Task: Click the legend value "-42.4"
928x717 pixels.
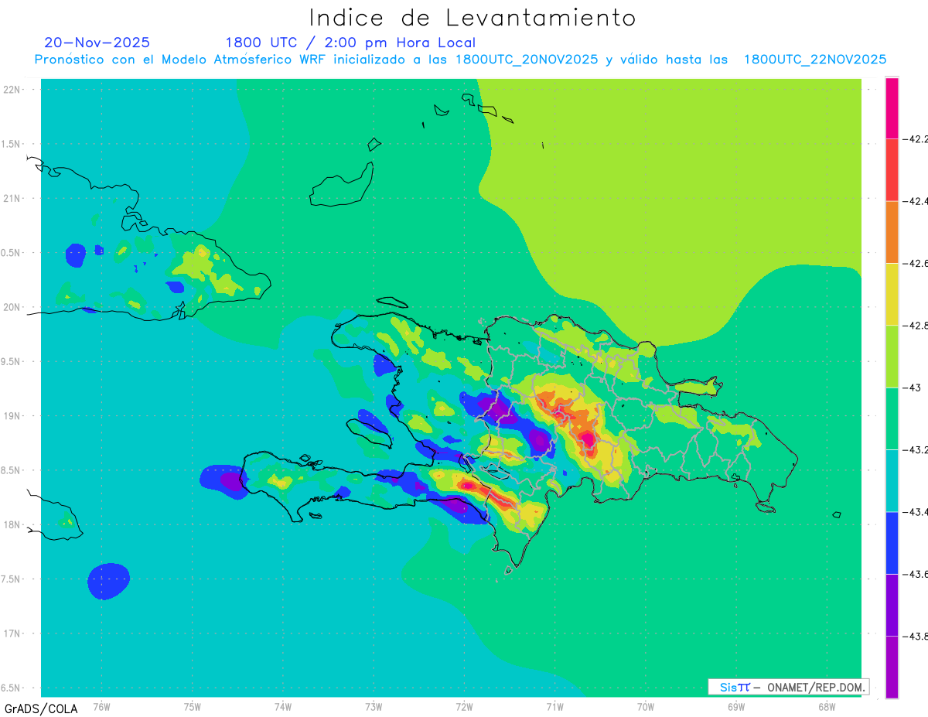Action: click(x=916, y=201)
